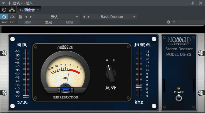Pin the plugin window
Viewport: 205px width, 113px height.
click(193, 3)
